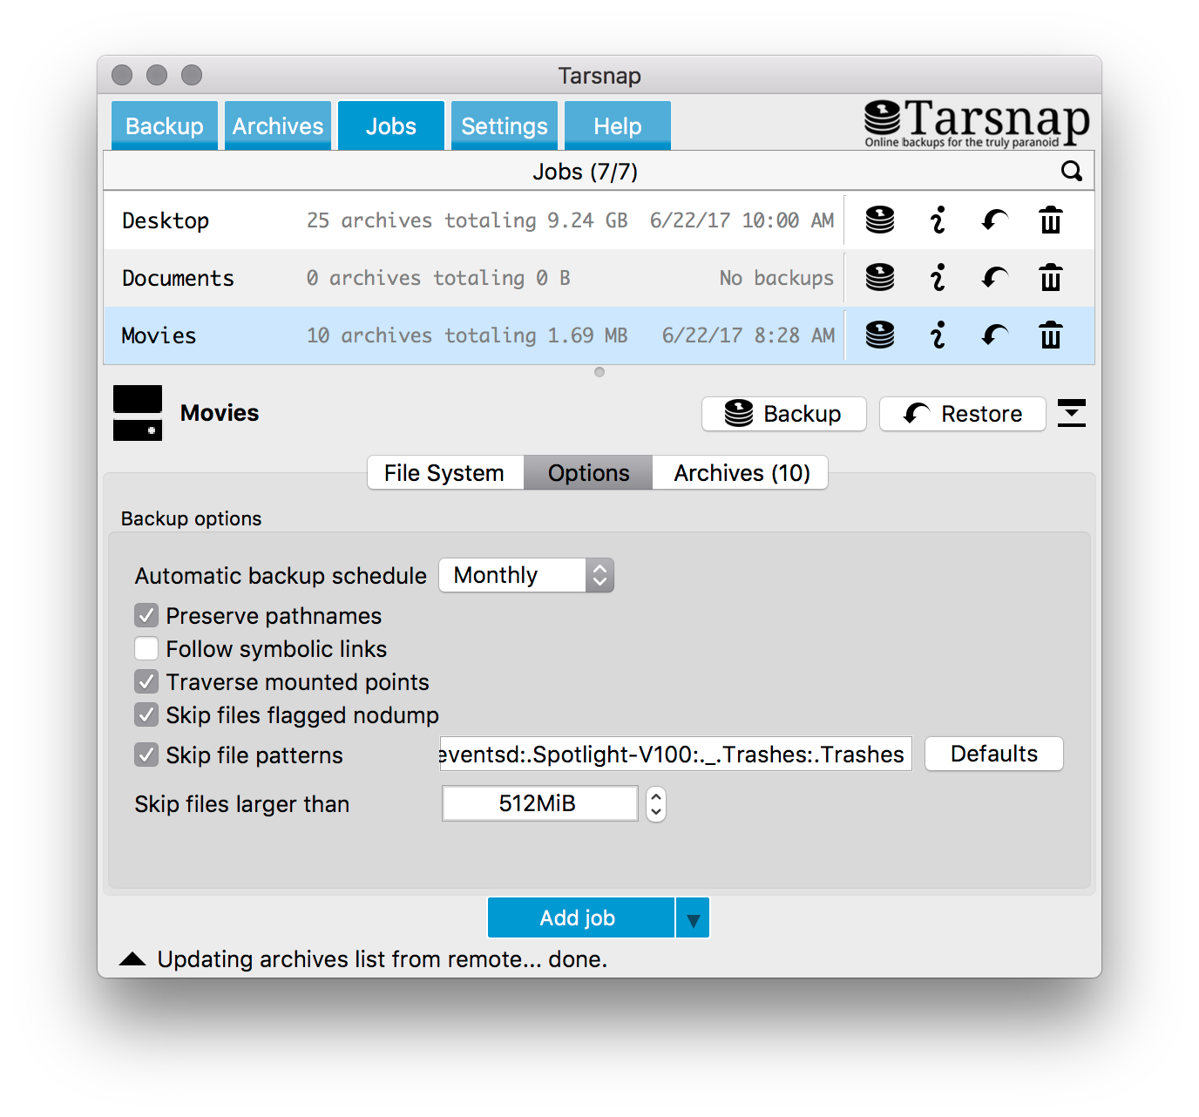Click '25 archives totaling 9.24 GB' text
This screenshot has width=1199, height=1117.
tap(467, 220)
